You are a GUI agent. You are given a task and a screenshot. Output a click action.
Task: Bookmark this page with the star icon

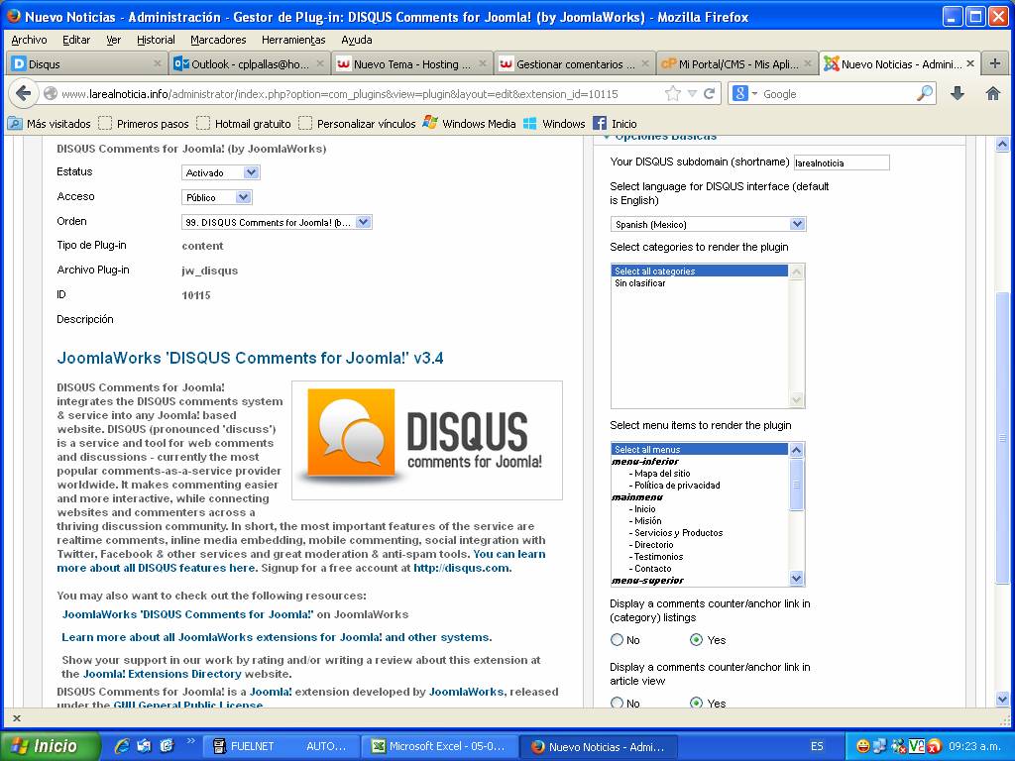(673, 94)
